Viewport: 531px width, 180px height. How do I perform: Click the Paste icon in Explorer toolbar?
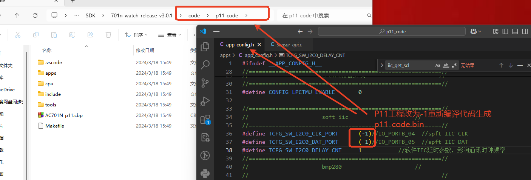click(x=54, y=35)
